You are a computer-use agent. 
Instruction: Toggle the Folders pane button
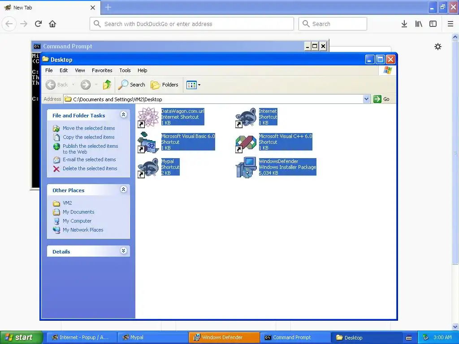pyautogui.click(x=165, y=85)
